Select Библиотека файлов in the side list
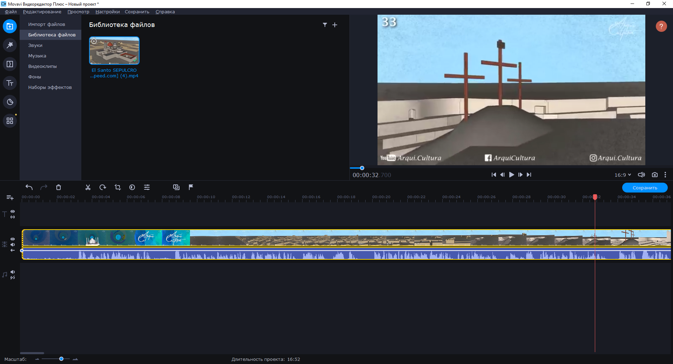 pos(50,35)
